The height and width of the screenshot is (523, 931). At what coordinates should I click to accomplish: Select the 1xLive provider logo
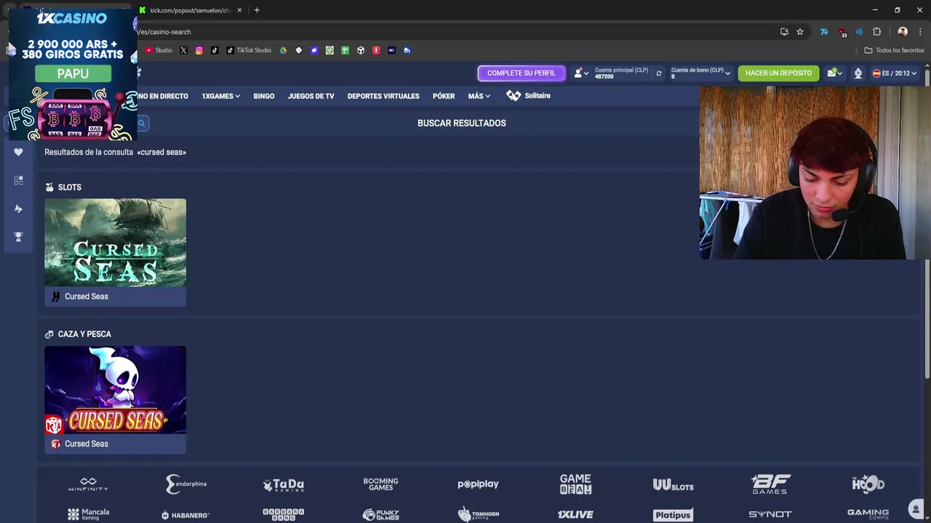click(x=575, y=514)
